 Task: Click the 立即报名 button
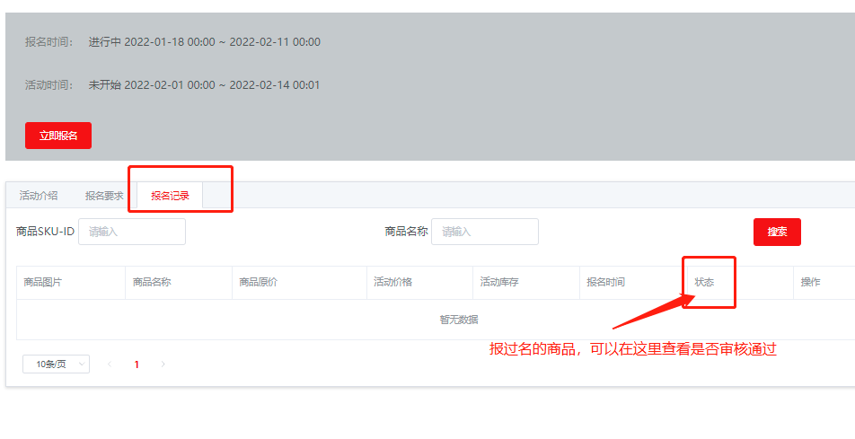pyautogui.click(x=58, y=136)
